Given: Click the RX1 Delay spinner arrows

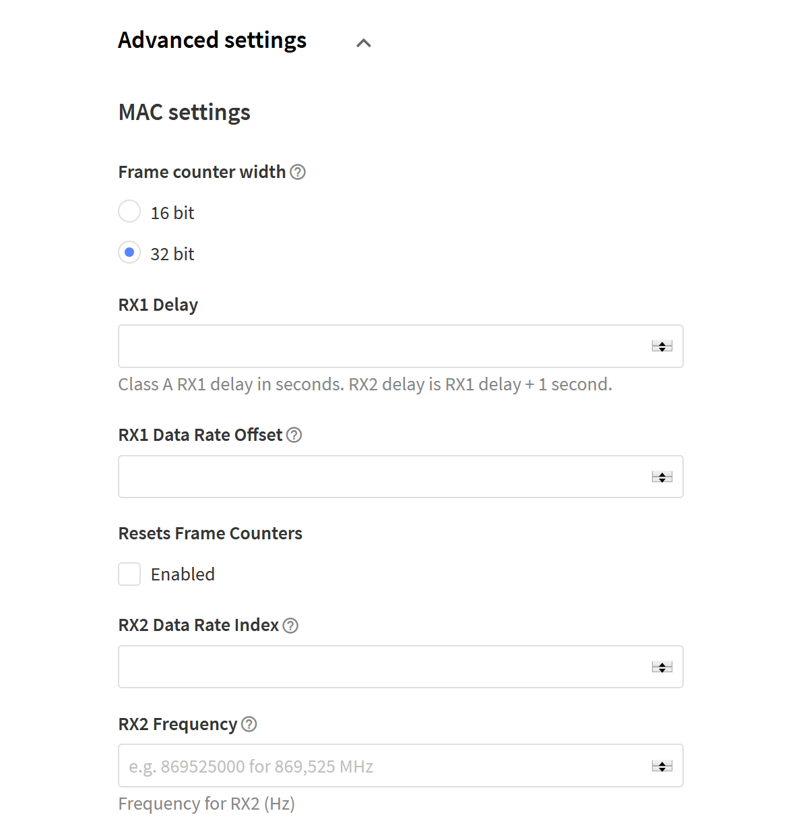Looking at the screenshot, I should [x=662, y=347].
